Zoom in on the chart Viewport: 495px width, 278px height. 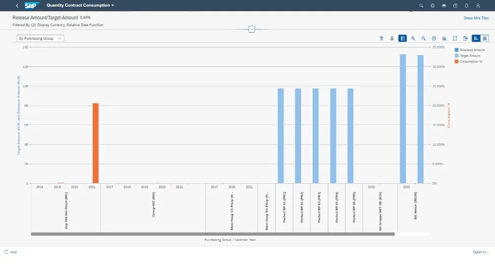pos(413,38)
